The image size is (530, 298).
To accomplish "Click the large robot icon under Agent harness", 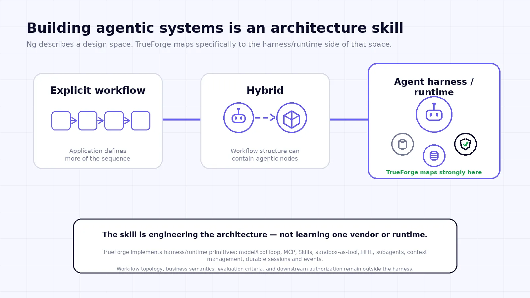I will coord(434,114).
